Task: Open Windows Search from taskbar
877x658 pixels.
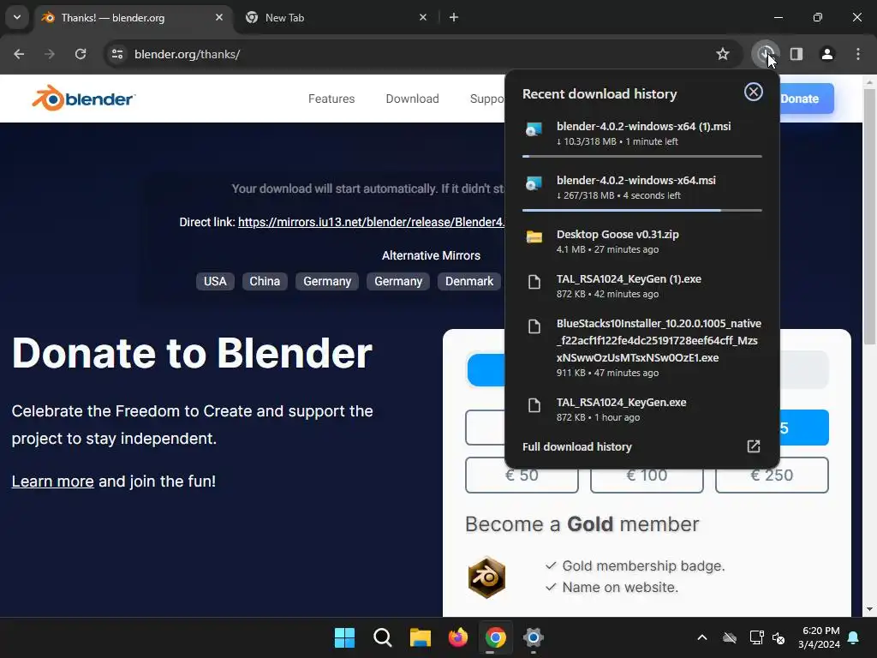Action: pos(383,637)
